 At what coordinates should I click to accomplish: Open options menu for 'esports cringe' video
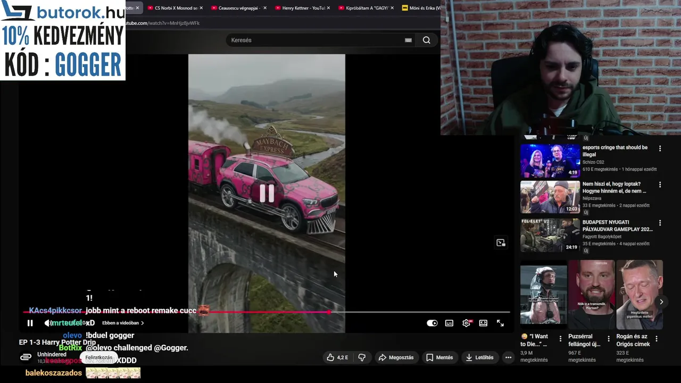pyautogui.click(x=660, y=148)
